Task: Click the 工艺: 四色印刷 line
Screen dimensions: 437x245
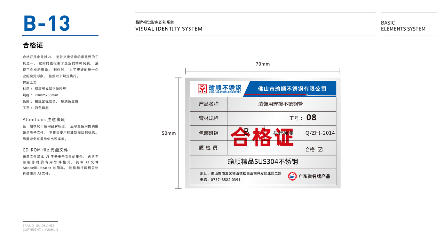Action: click(36, 108)
